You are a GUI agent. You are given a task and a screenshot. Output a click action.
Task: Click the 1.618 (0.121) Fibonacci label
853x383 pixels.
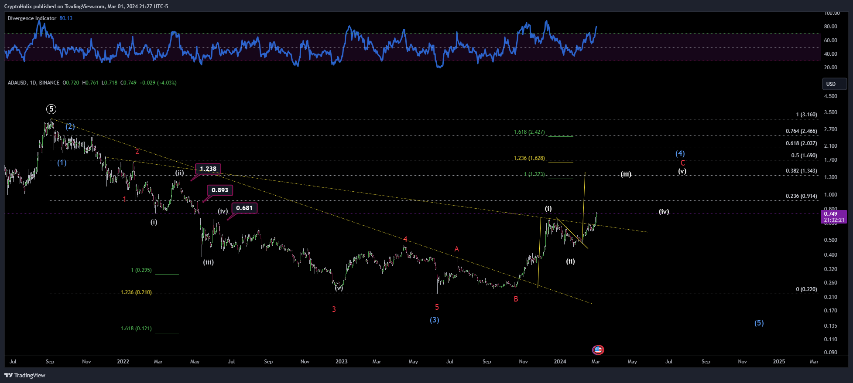pyautogui.click(x=136, y=329)
